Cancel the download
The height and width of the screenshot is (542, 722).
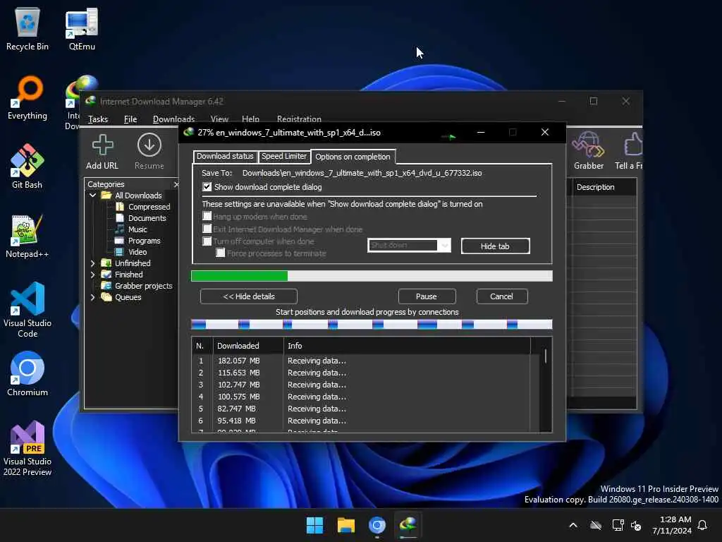coord(501,296)
